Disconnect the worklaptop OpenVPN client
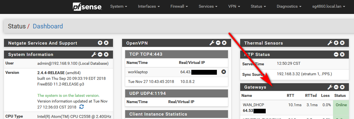 223,72
